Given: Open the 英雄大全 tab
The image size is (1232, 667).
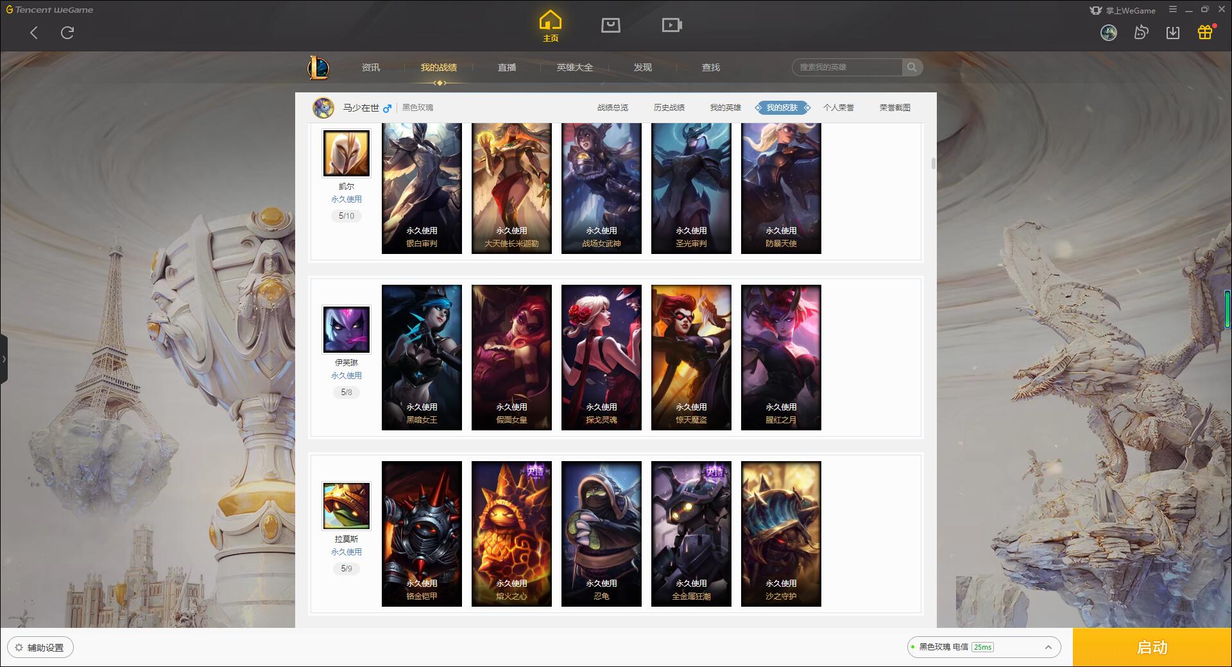Looking at the screenshot, I should [575, 67].
